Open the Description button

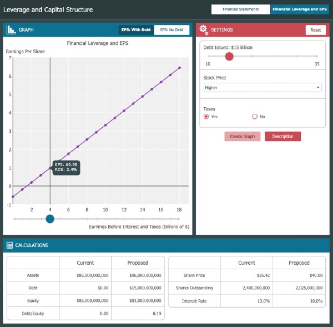point(282,136)
